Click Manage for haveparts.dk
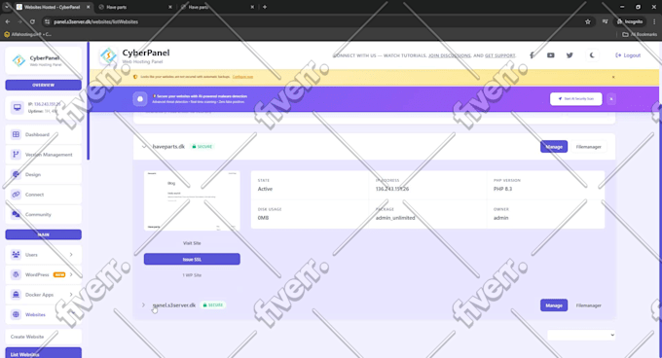 click(554, 147)
